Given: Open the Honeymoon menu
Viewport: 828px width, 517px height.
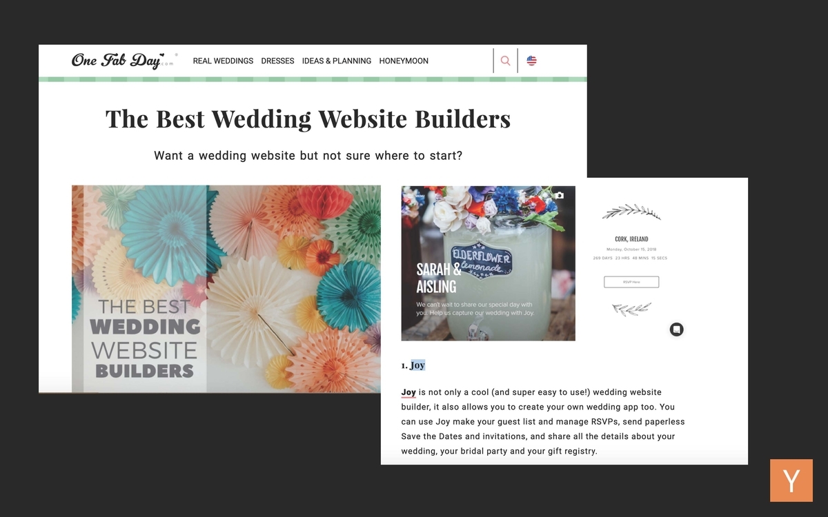Looking at the screenshot, I should [x=404, y=61].
